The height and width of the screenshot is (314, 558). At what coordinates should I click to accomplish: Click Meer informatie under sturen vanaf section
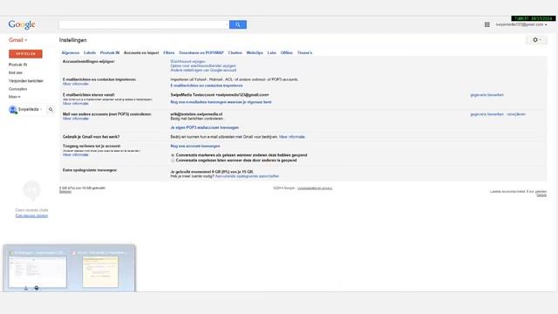[76, 104]
